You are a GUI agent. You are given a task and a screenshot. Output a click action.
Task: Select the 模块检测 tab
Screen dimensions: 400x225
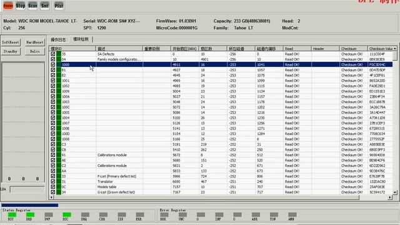pyautogui.click(x=81, y=39)
